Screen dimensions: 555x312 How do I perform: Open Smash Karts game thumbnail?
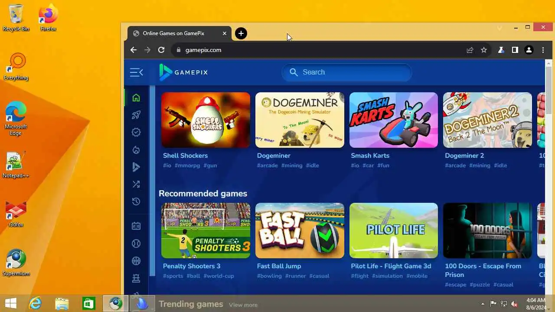(x=394, y=120)
